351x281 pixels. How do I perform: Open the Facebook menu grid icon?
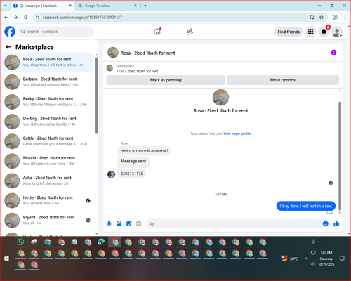pos(310,32)
